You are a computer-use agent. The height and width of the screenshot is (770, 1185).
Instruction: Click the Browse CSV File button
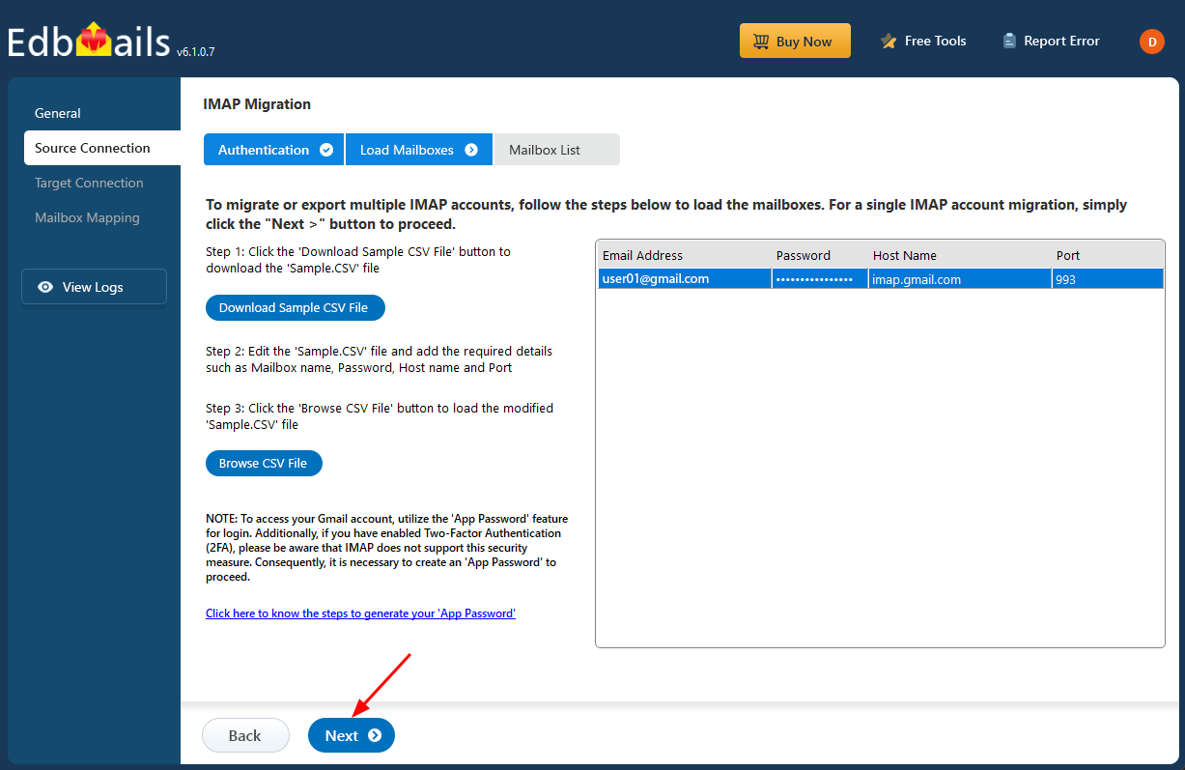263,464
